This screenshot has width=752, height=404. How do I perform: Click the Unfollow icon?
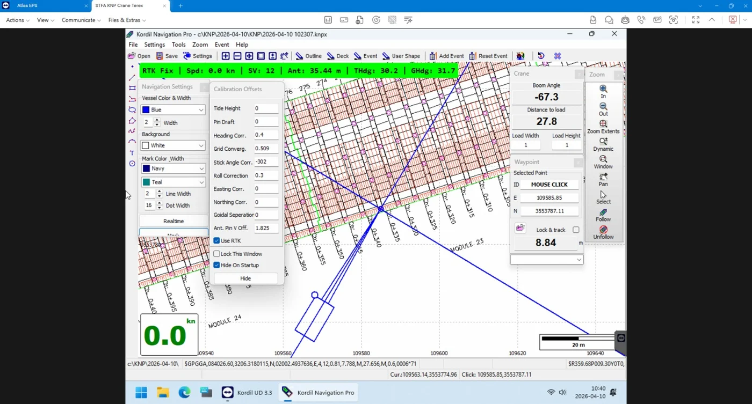603,230
